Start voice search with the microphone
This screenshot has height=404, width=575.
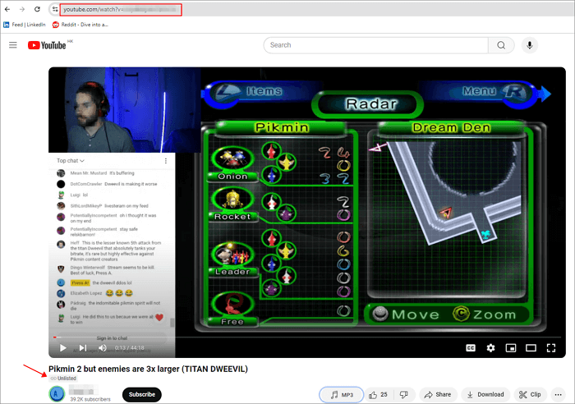[x=531, y=45]
